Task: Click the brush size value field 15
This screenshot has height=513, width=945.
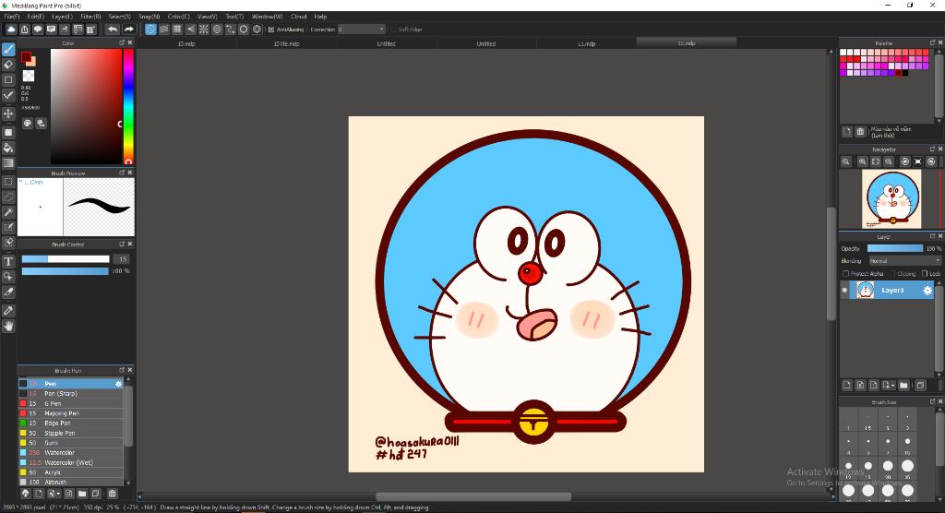Action: (x=123, y=259)
